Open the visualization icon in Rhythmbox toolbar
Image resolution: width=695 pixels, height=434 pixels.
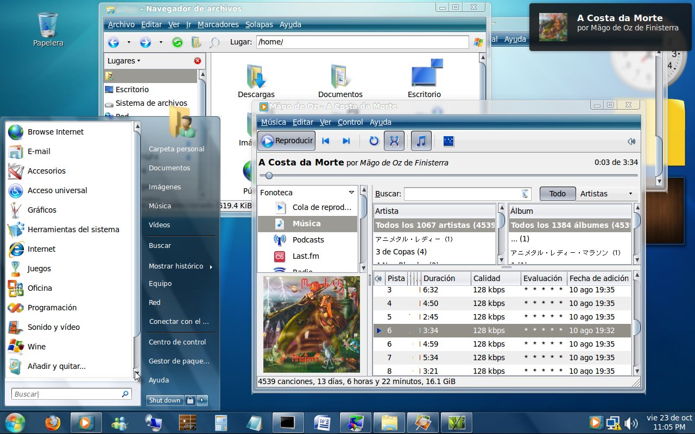click(x=448, y=141)
